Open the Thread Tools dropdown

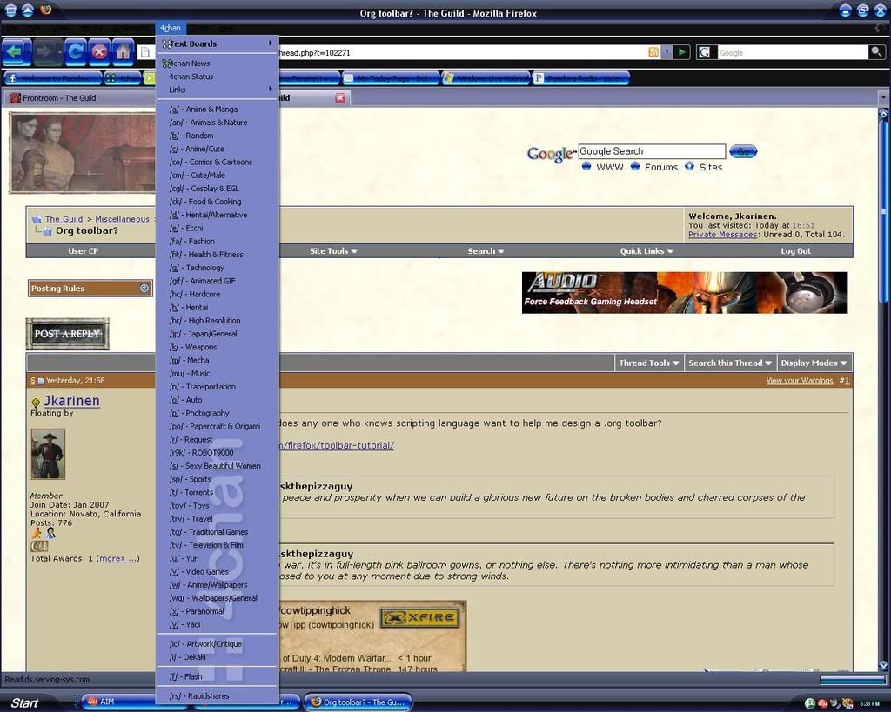pos(649,363)
